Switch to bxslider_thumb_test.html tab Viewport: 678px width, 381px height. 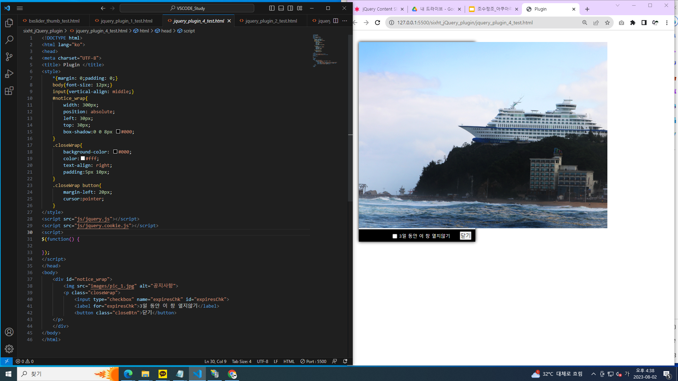click(54, 21)
